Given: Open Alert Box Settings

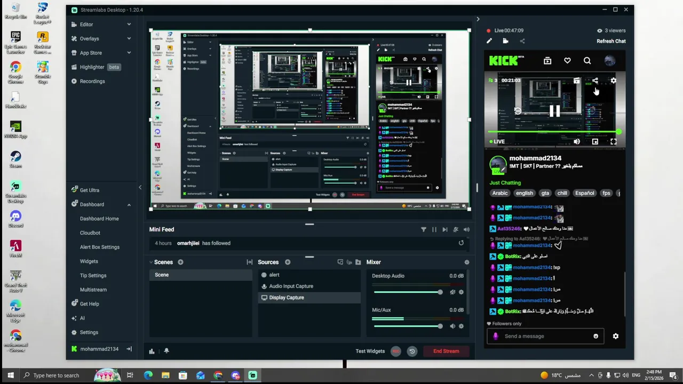Looking at the screenshot, I should (100, 247).
